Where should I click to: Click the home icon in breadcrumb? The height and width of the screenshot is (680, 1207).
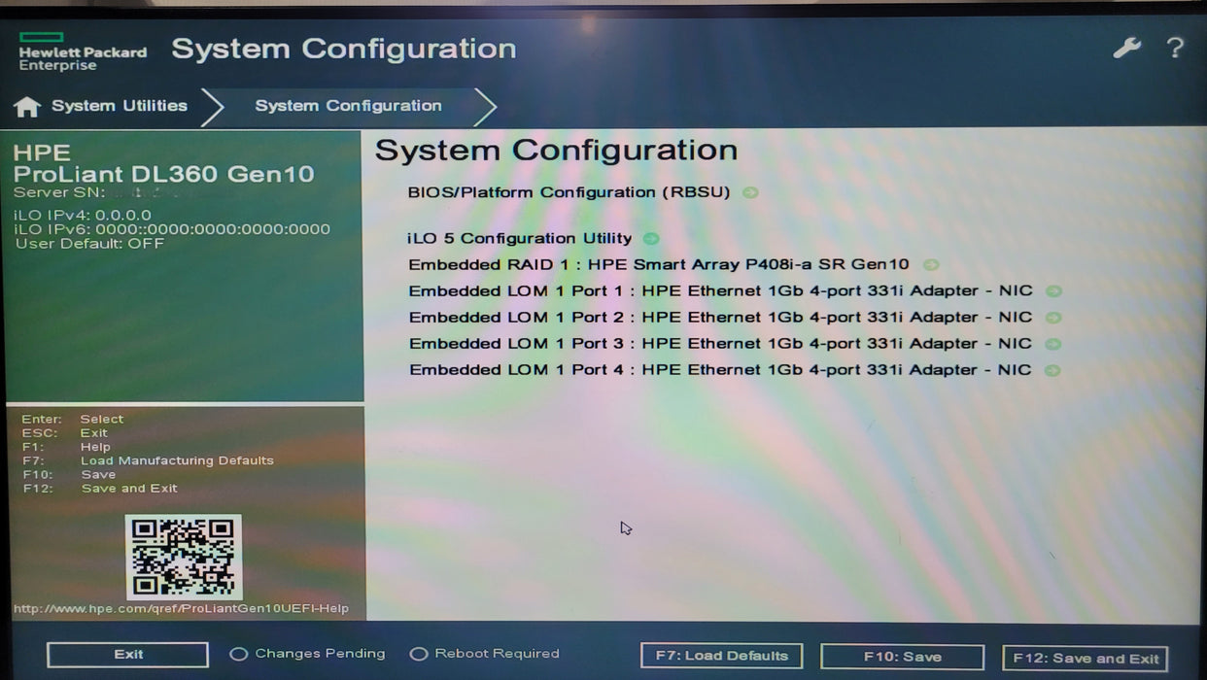pos(27,106)
